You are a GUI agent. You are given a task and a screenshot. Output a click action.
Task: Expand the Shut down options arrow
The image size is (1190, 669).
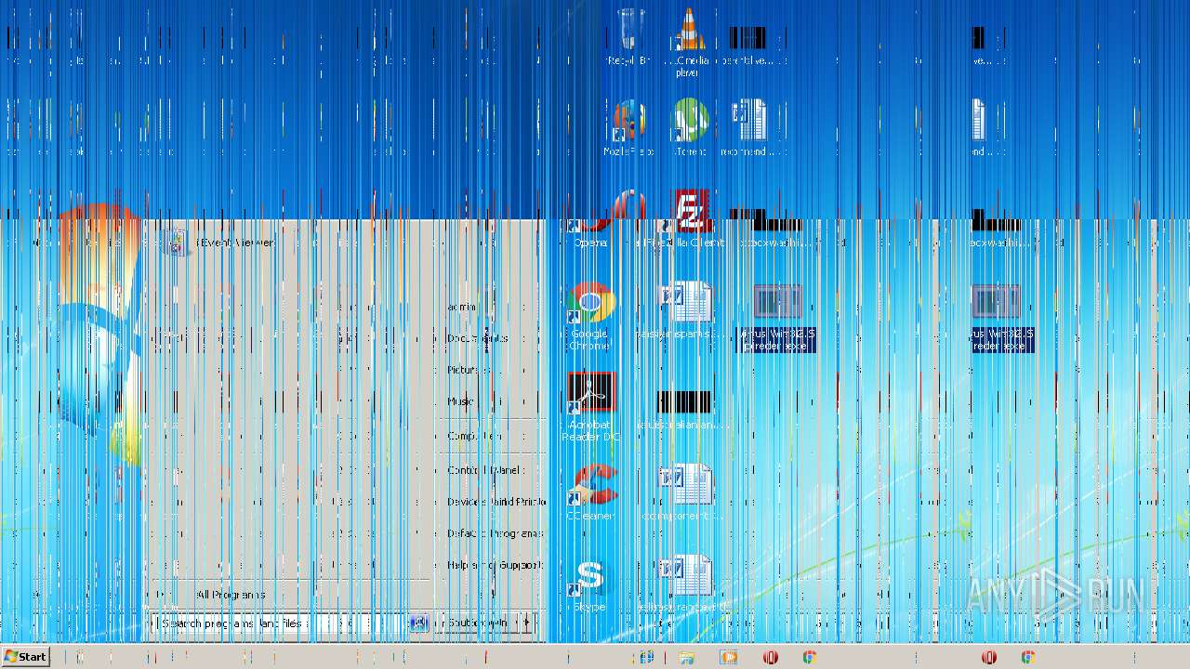point(527,623)
